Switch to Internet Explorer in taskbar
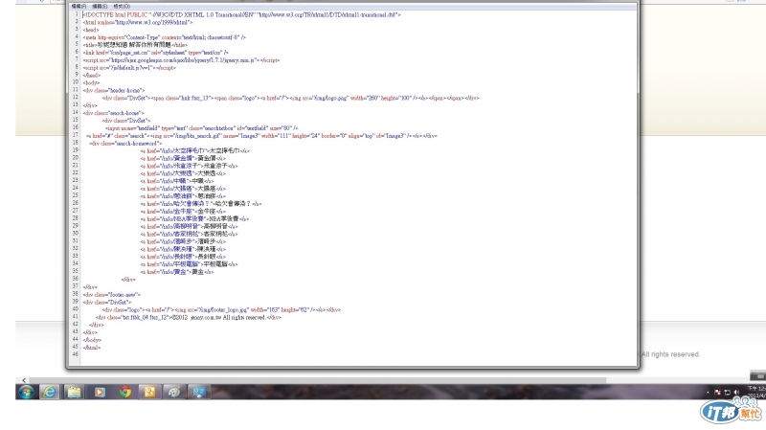766x430 pixels. (50, 392)
